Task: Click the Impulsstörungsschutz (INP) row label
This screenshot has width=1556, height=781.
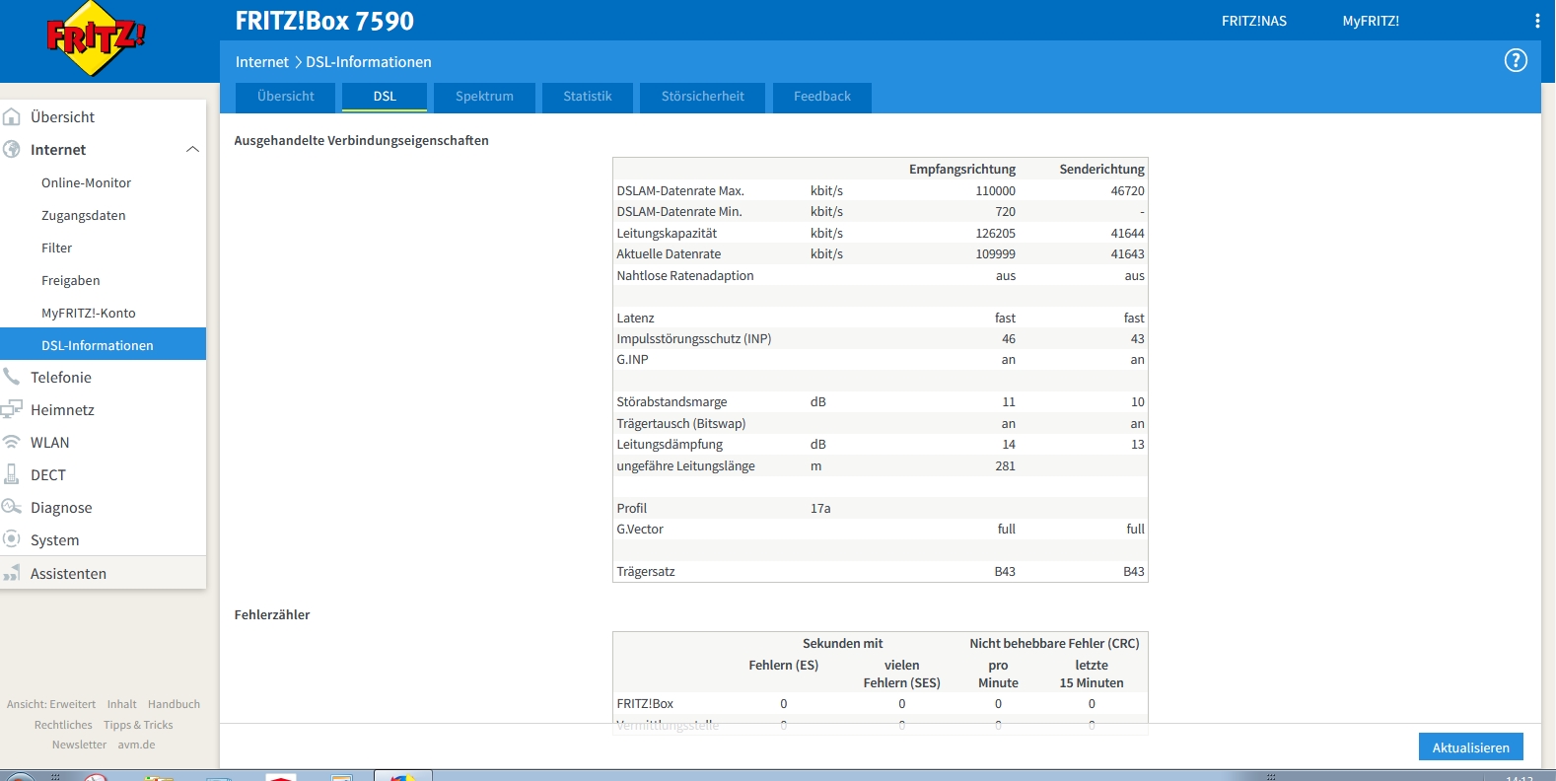Action: pyautogui.click(x=694, y=339)
